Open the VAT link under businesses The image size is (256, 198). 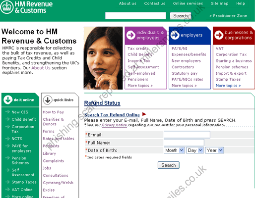coord(220,49)
